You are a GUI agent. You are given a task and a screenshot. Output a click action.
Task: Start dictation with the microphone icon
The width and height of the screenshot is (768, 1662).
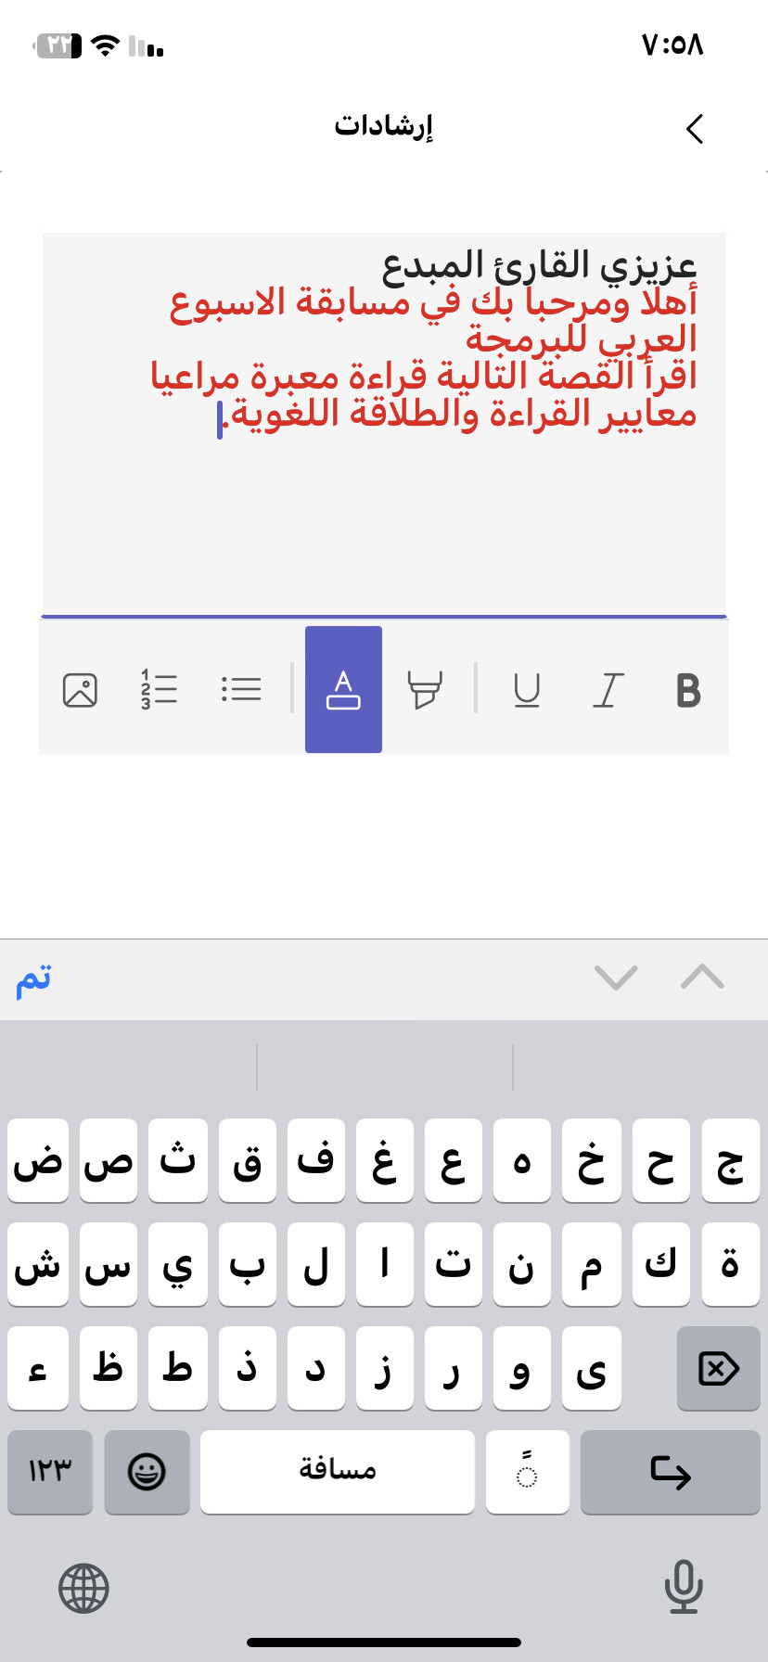(684, 1587)
